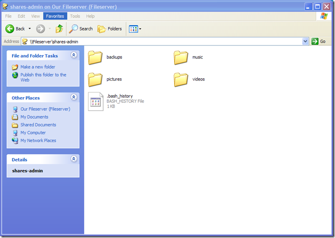Click the greyed Forward arrow icon
This screenshot has width=335, height=238.
(x=41, y=28)
